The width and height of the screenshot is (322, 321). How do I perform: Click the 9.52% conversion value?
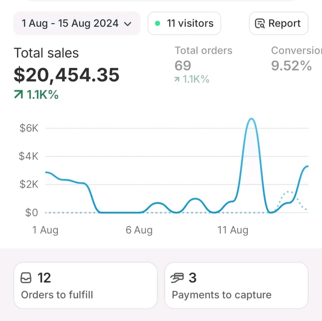coord(291,65)
